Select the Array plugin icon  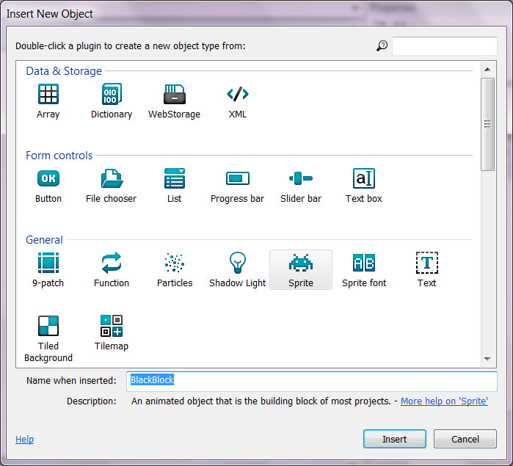(48, 95)
